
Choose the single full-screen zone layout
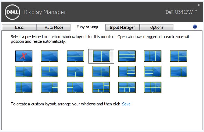[x=49, y=56]
